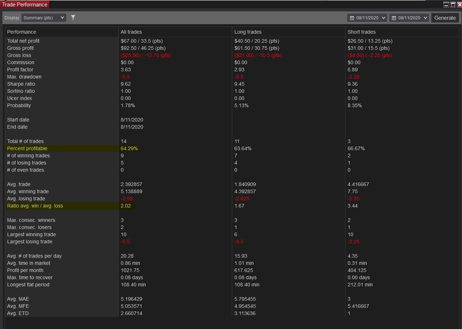Click the 9.62 Sharpe ratio value
462x329 pixels.
coord(126,84)
